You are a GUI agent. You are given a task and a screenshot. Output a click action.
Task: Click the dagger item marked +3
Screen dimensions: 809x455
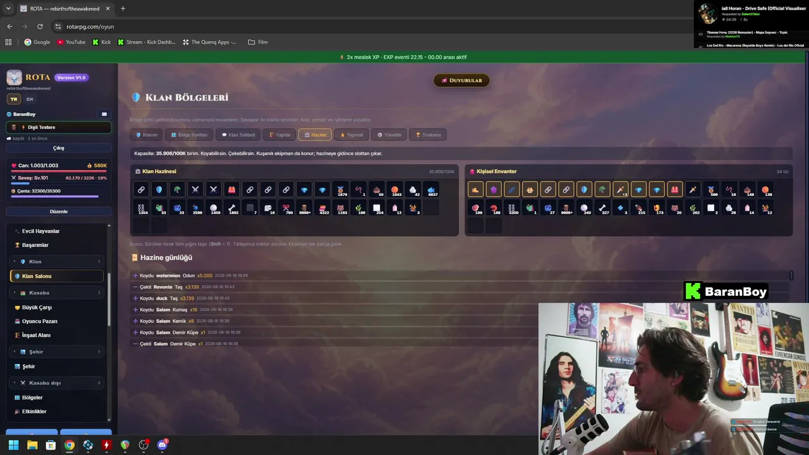(621, 190)
